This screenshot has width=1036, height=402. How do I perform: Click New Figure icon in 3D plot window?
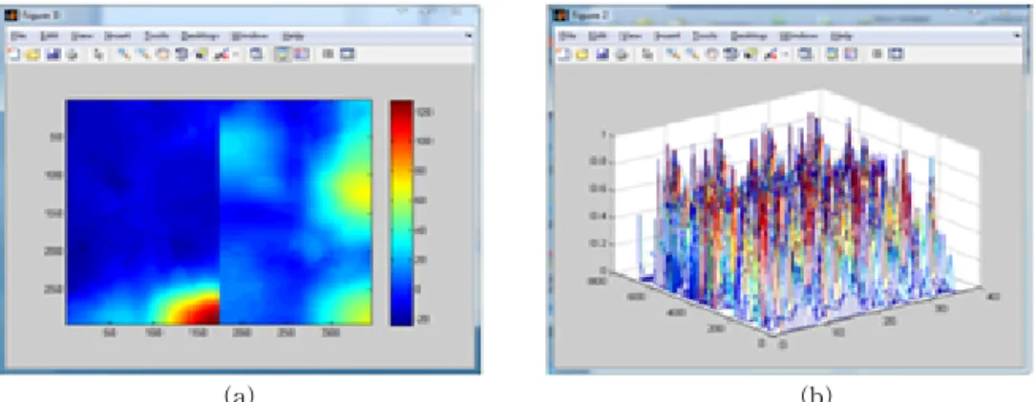(563, 54)
